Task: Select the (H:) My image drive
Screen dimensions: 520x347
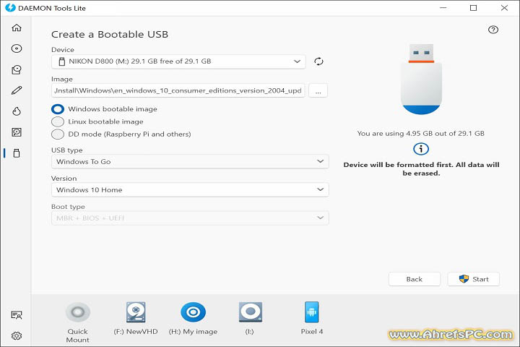Action: (193, 318)
